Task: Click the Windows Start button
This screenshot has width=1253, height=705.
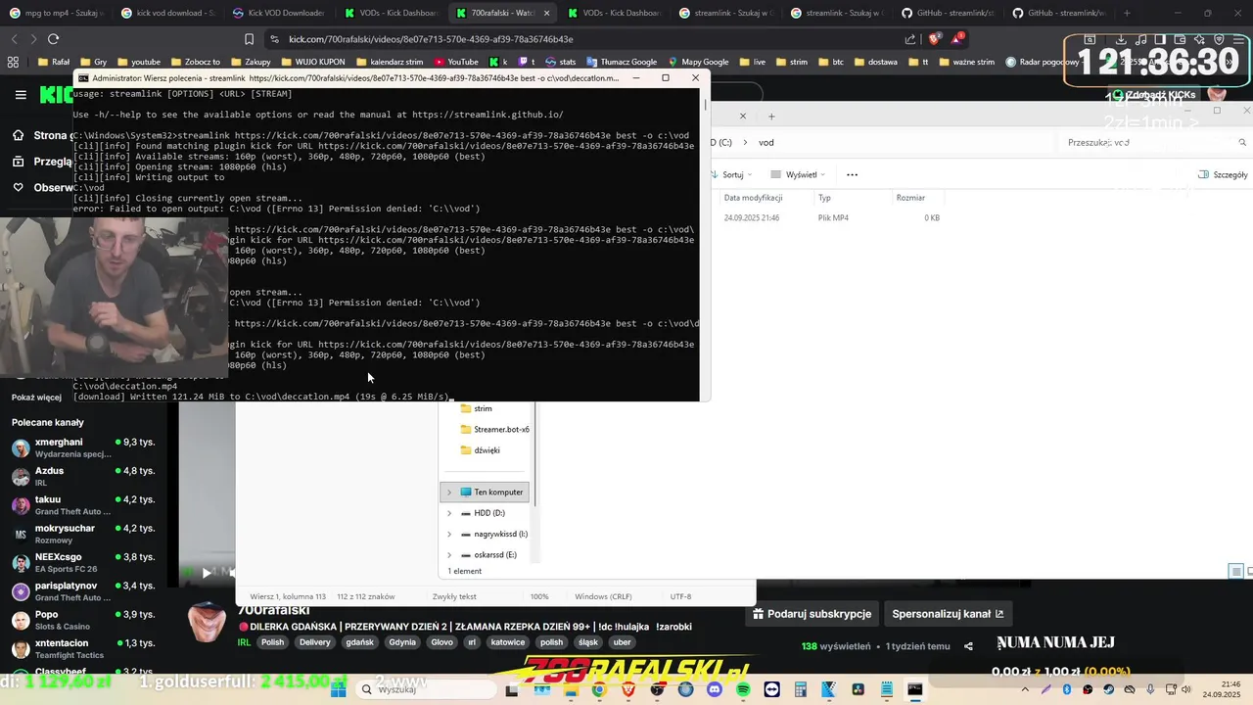Action: coord(339,689)
